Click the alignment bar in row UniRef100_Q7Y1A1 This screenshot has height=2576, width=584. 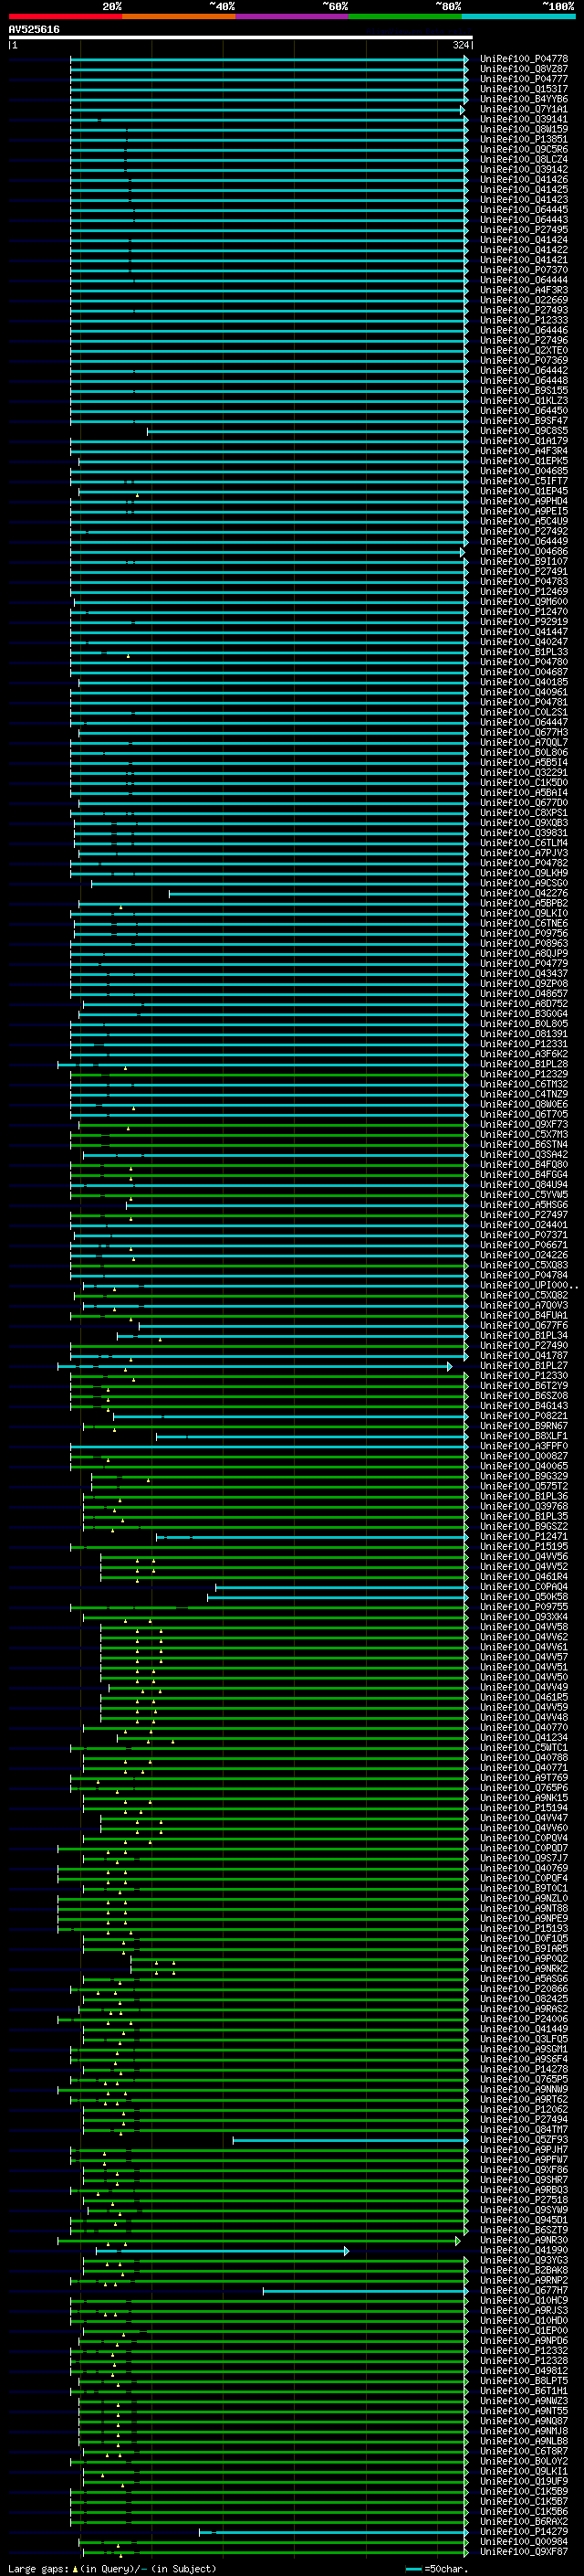pos(266,109)
